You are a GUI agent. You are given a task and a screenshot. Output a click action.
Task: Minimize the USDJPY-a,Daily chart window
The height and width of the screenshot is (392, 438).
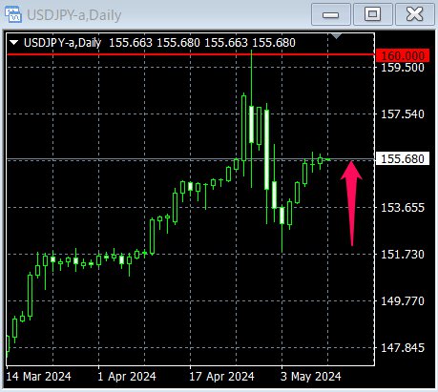tap(331, 14)
